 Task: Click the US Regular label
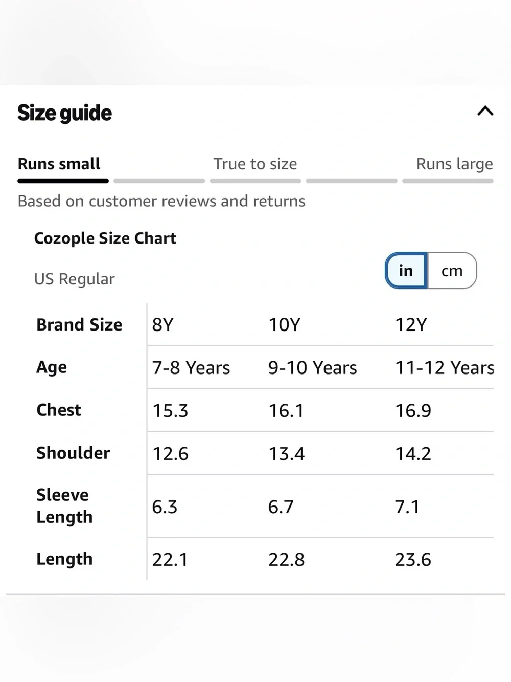coord(74,279)
